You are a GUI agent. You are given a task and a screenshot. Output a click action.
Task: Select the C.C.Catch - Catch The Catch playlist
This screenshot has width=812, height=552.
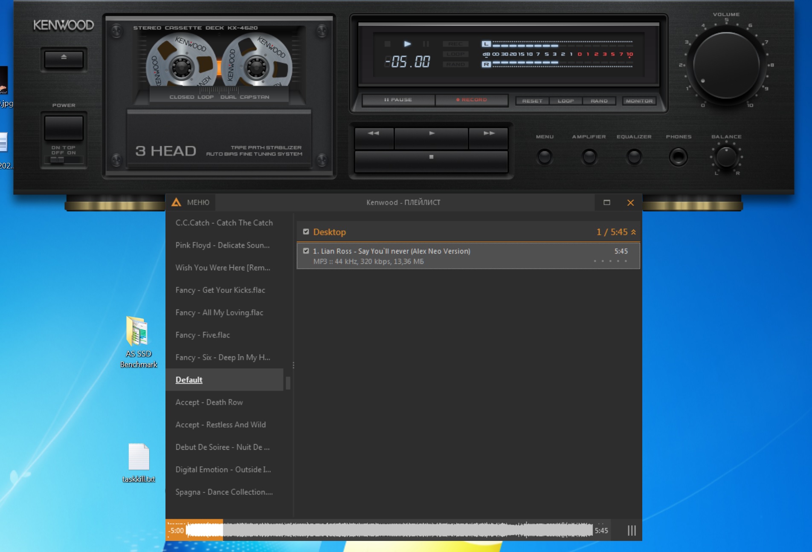tap(224, 223)
